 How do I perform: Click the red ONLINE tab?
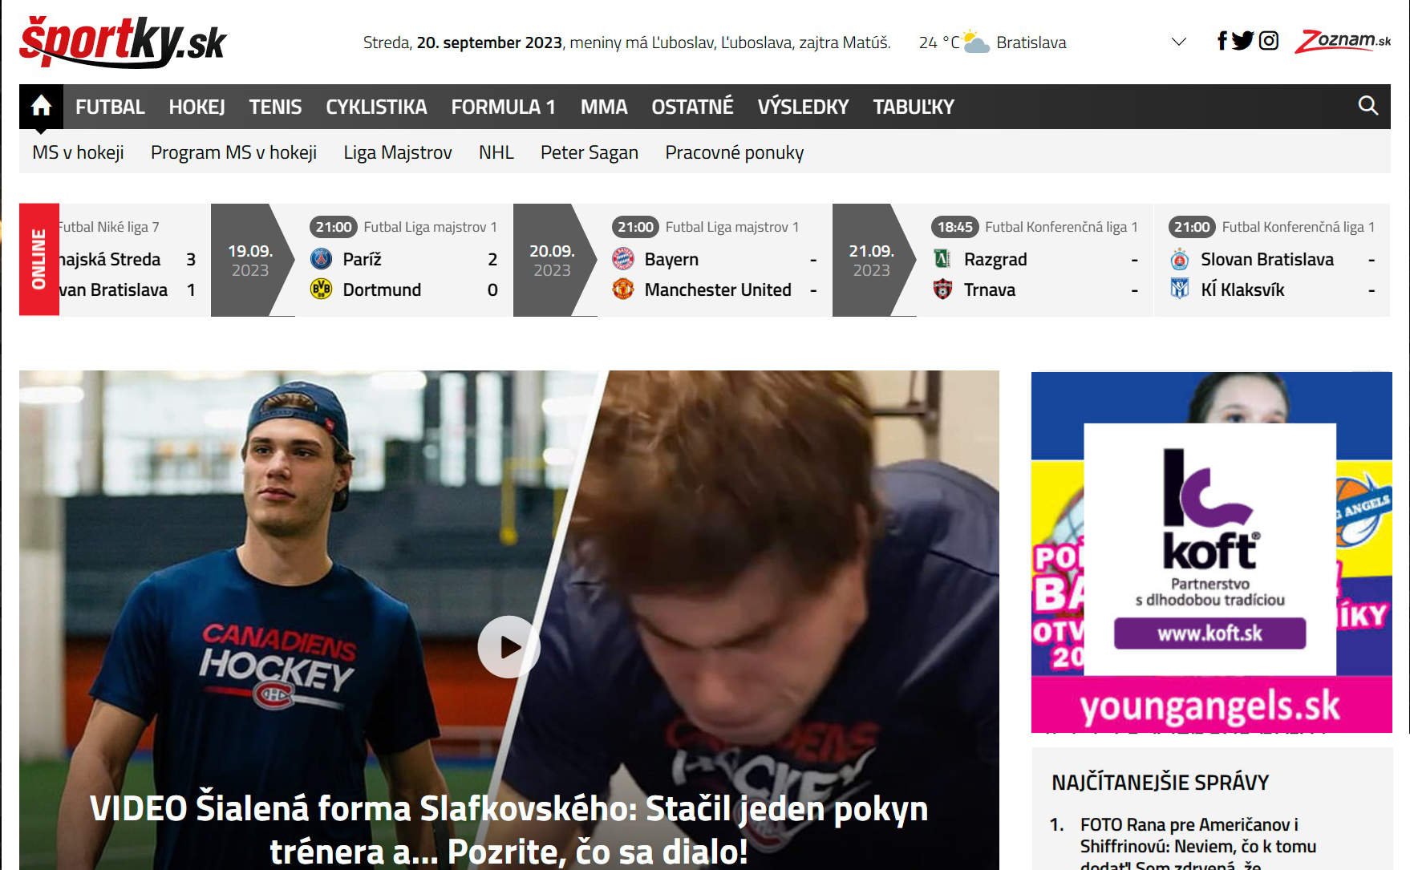click(x=38, y=259)
